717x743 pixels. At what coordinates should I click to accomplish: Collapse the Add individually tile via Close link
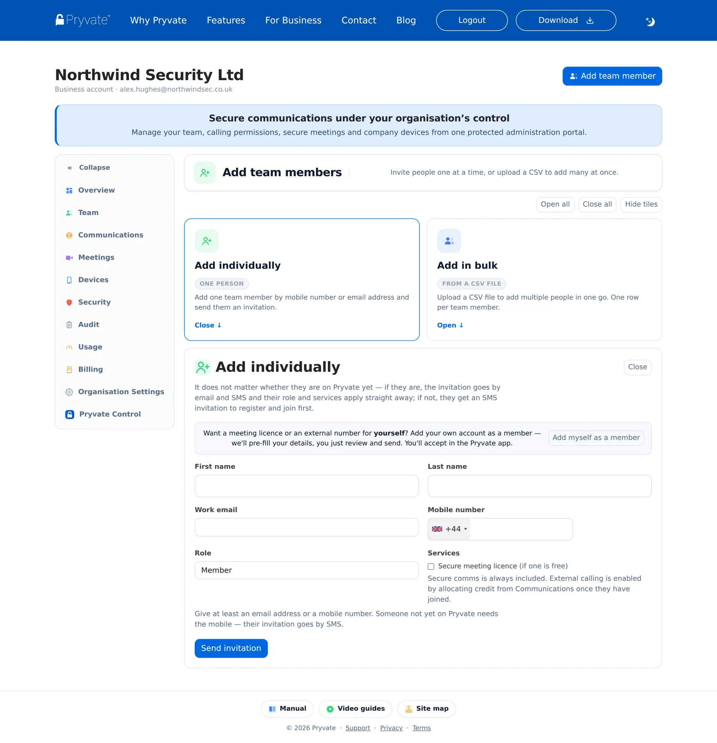[x=208, y=325]
